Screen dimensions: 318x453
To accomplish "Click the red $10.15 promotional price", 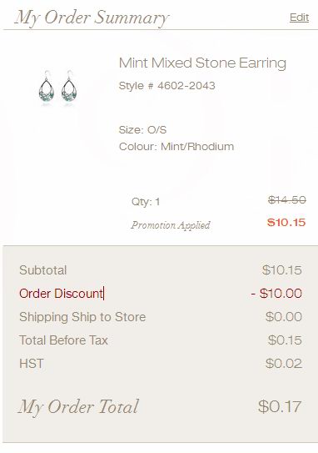I will tap(286, 222).
